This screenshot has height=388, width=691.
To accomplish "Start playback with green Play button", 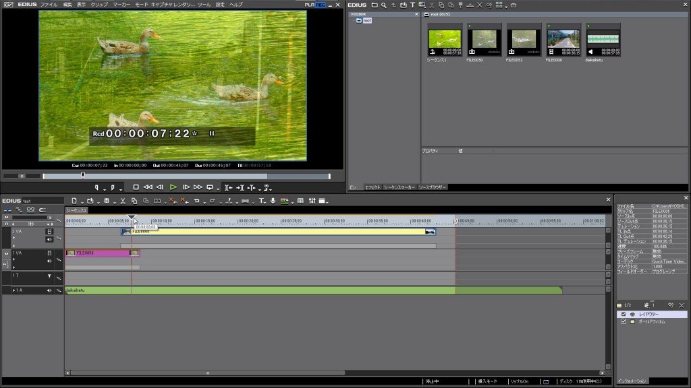I will (x=173, y=187).
